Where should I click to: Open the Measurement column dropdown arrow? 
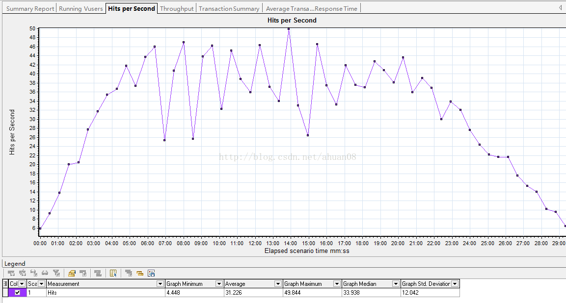(160, 284)
